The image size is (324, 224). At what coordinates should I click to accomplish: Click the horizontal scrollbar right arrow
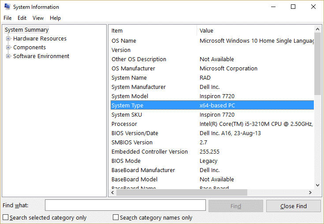click(x=310, y=193)
